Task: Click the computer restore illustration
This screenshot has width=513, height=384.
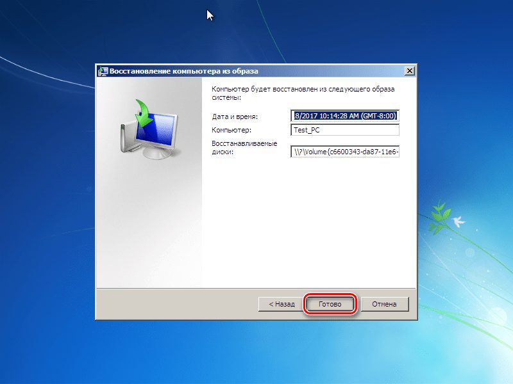Action: (x=150, y=129)
